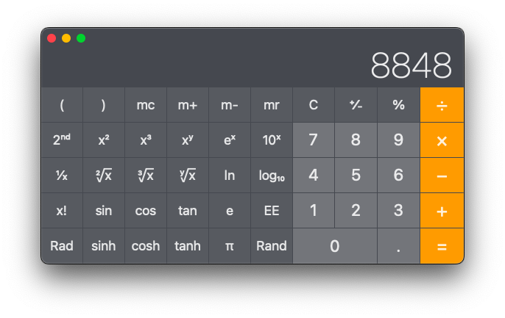Click the minus operator key
The width and height of the screenshot is (505, 318).
click(x=442, y=176)
